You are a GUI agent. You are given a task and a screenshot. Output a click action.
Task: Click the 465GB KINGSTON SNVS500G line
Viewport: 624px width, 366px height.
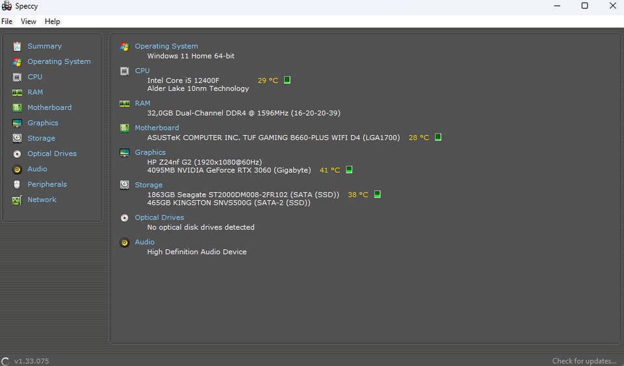tap(228, 203)
